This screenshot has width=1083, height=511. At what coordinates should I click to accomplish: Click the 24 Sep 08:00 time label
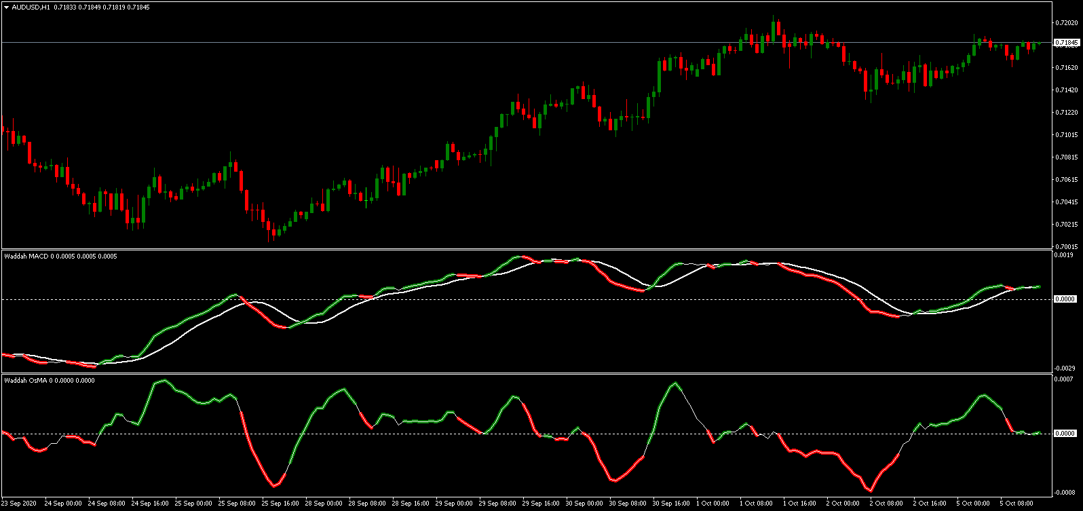point(107,504)
